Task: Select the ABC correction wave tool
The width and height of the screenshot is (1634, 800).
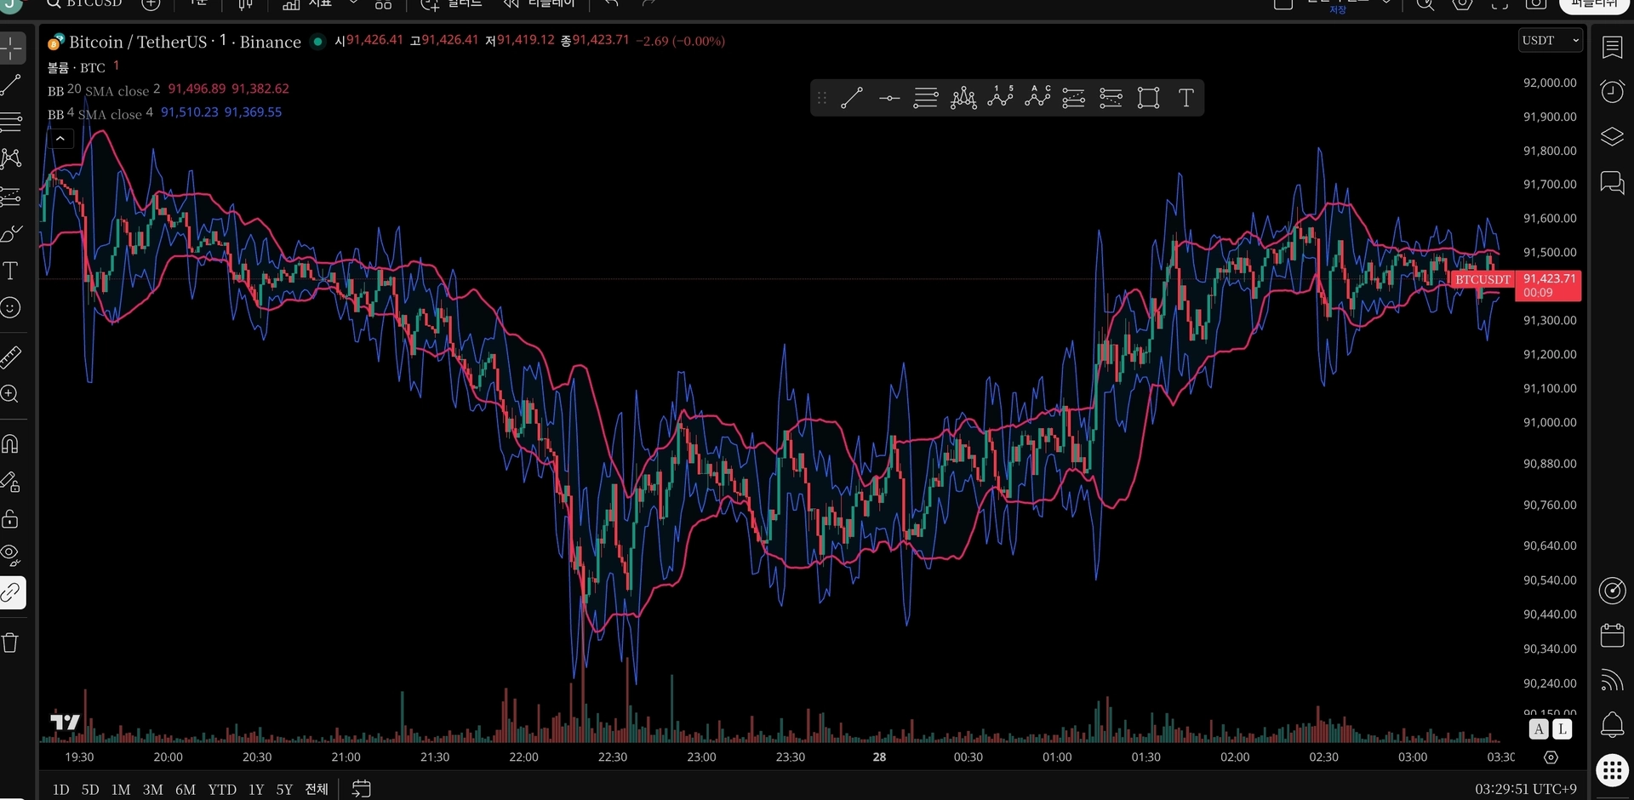Action: (1038, 96)
